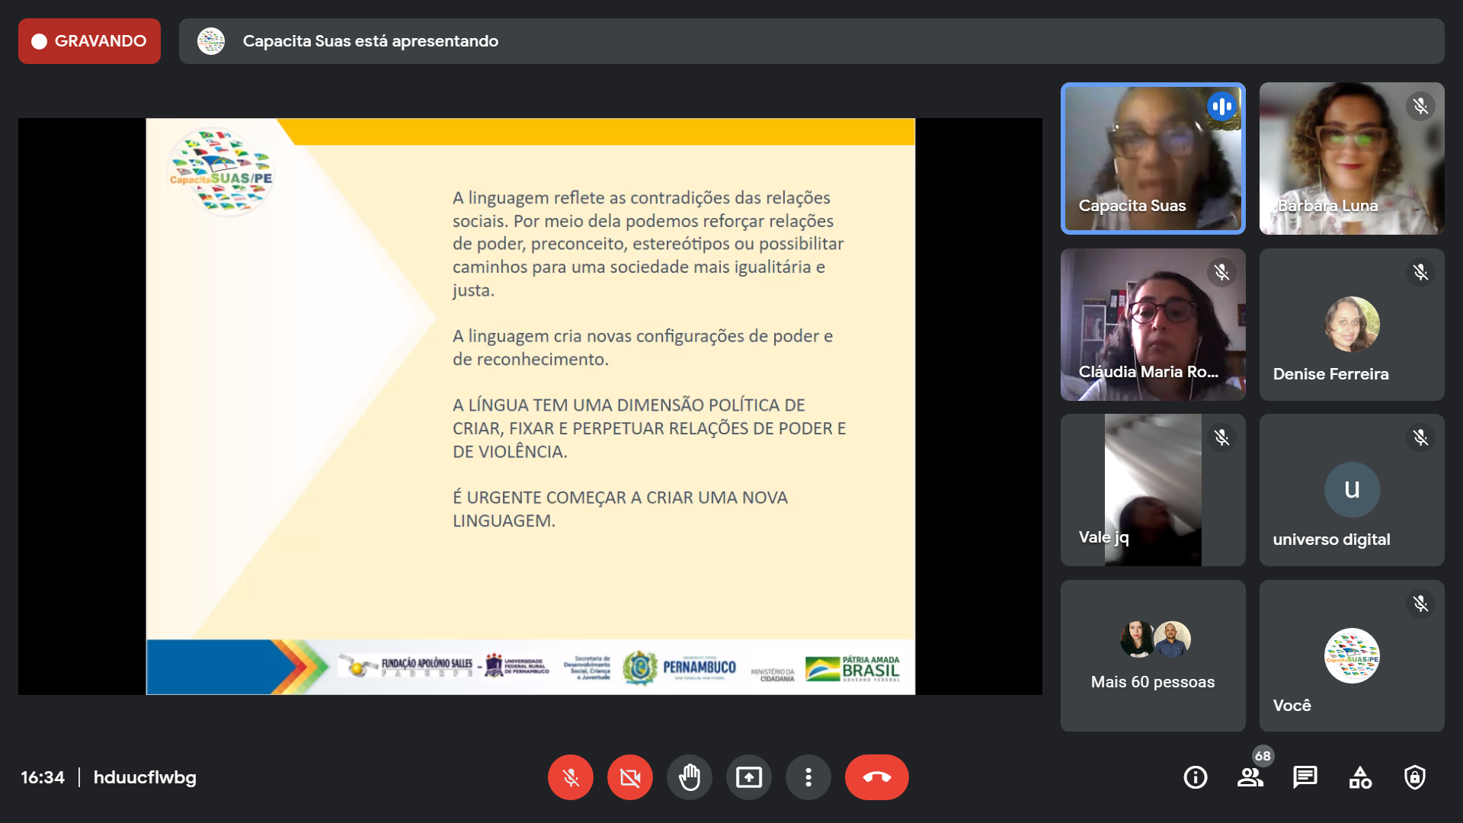The height and width of the screenshot is (823, 1463).
Task: Open the activities shapes icon
Action: point(1359,777)
